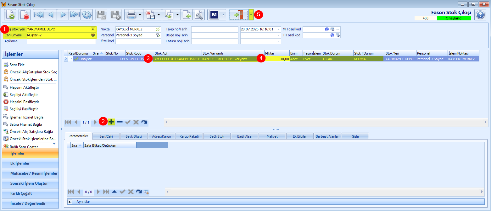Viewport: 491px width, 211px height.
Task: Click the check icon in the KAYSERİ MERKEZ field
Action: click(158, 29)
